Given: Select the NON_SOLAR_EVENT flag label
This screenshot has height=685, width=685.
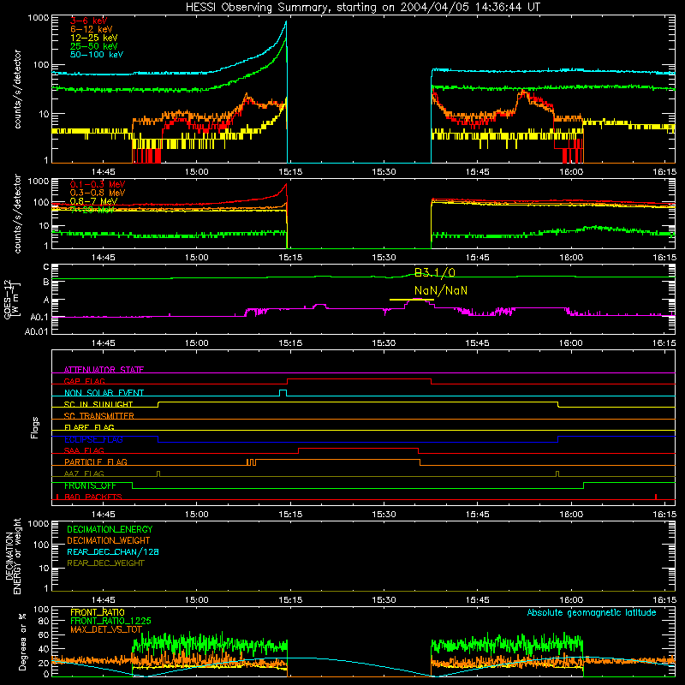Looking at the screenshot, I should pos(104,393).
